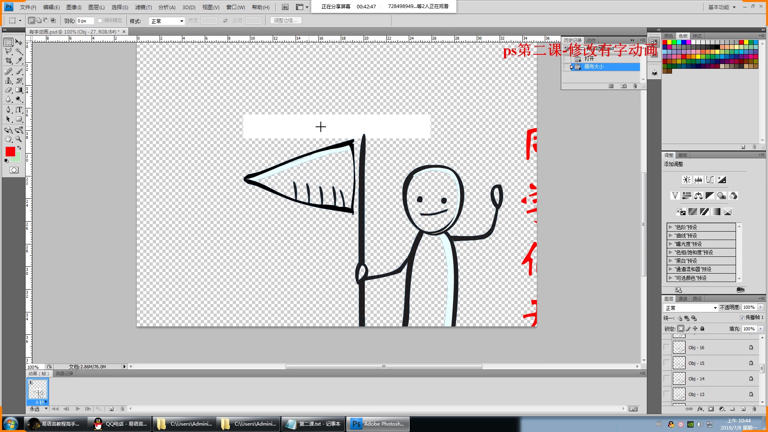Open the layer blend mode 正常 dropdown

691,308
